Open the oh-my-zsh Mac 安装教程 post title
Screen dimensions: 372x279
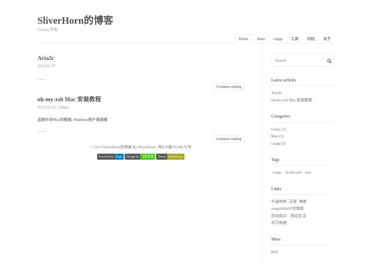click(x=69, y=99)
